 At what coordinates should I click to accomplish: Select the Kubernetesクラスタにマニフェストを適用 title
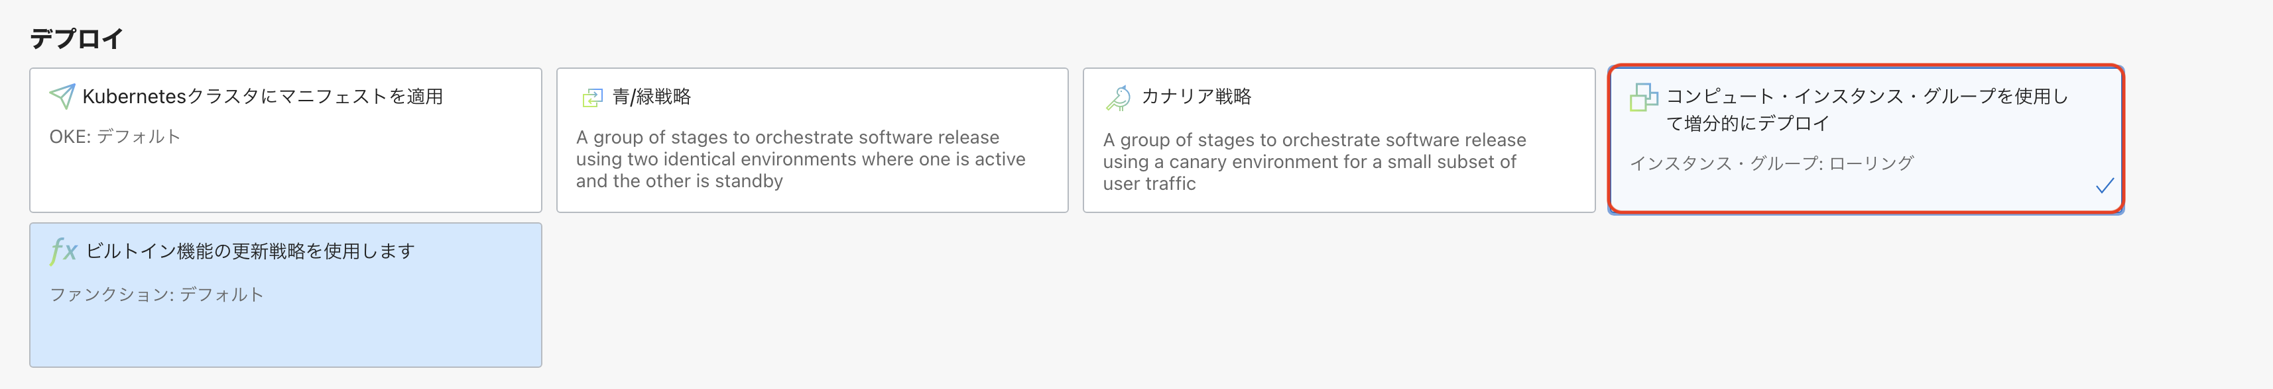(262, 96)
